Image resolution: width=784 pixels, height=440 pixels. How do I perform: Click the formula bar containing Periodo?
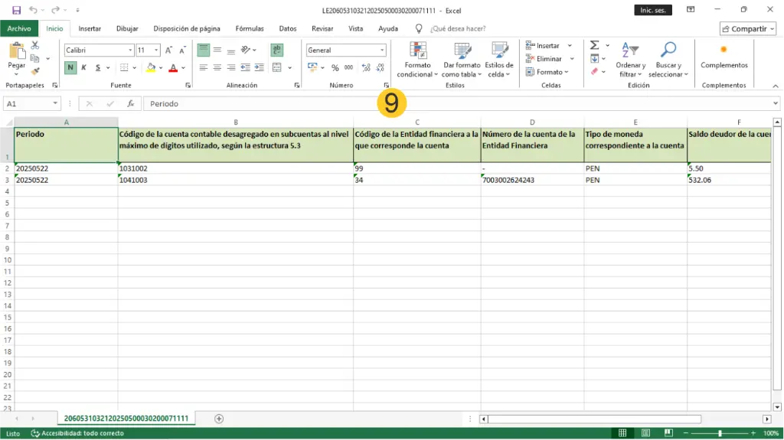pos(459,103)
